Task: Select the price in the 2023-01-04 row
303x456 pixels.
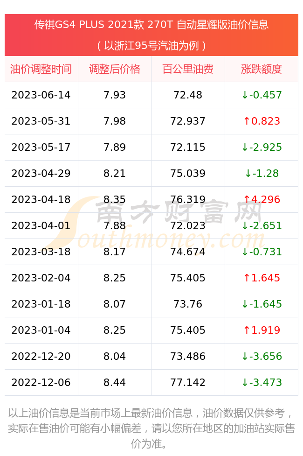Action: coord(115,330)
